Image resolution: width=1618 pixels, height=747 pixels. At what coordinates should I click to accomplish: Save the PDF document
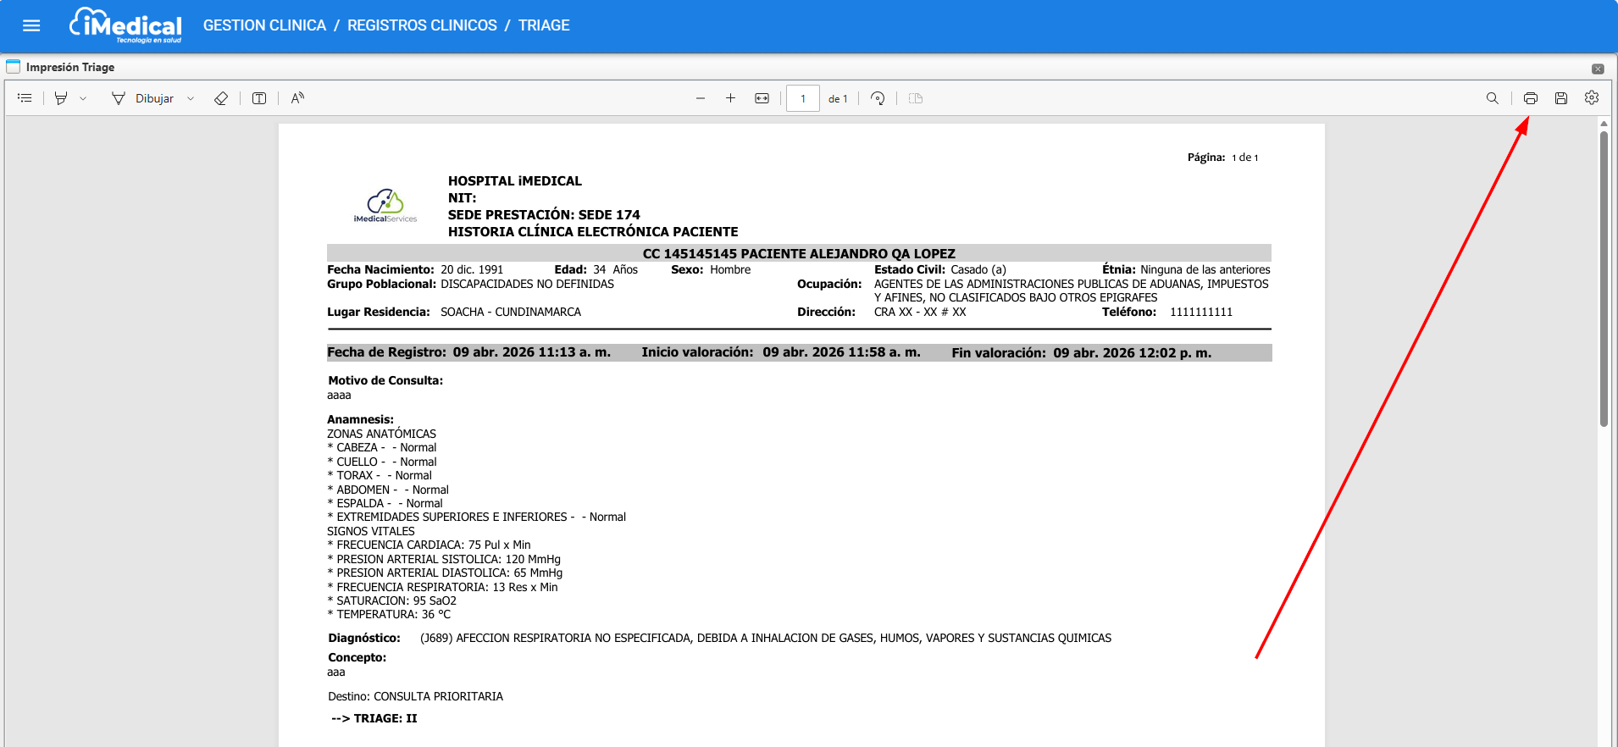pyautogui.click(x=1560, y=98)
